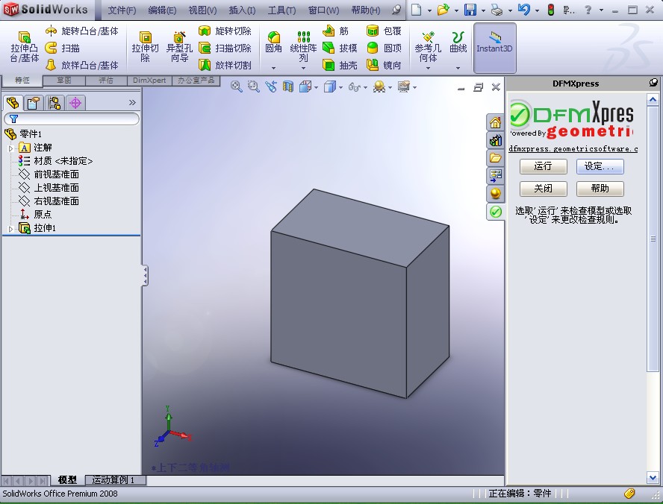Open the 参考几何体 dropdown arrow
This screenshot has height=504, width=663.
coord(428,68)
